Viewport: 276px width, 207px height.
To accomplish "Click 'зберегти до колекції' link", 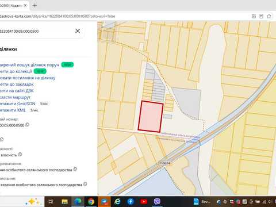I will [16, 71].
